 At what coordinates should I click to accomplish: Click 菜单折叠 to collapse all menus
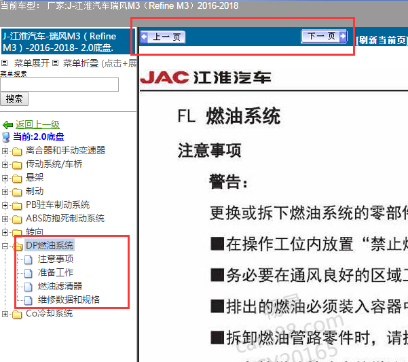point(80,63)
